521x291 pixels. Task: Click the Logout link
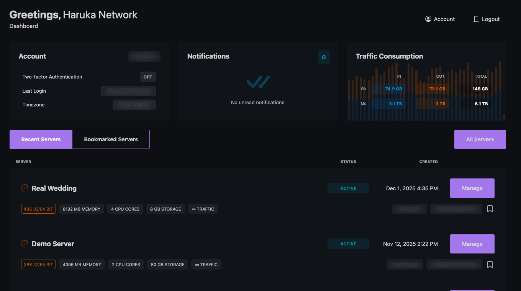click(487, 19)
